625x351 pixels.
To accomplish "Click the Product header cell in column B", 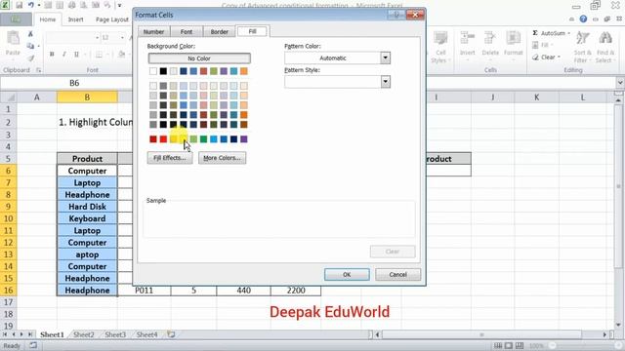I will 87,159.
